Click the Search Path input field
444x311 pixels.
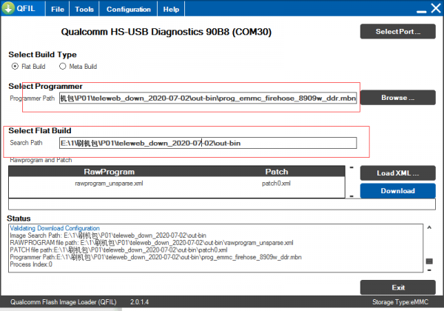[x=208, y=143]
